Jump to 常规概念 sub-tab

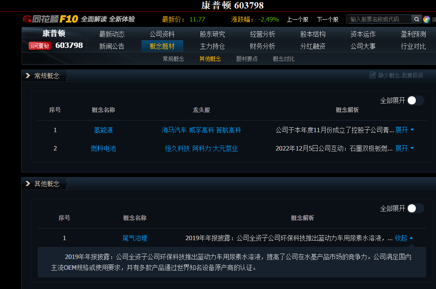(x=174, y=59)
